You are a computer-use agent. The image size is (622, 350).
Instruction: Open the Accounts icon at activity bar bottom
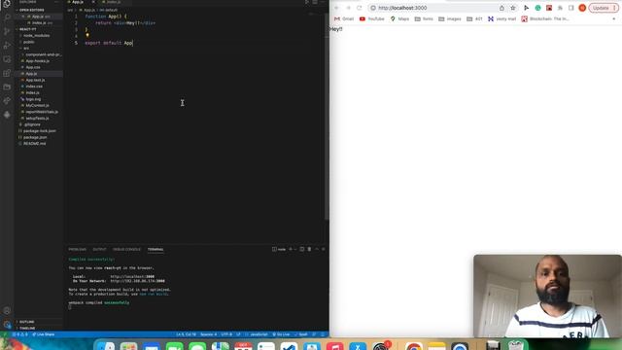tap(7, 311)
